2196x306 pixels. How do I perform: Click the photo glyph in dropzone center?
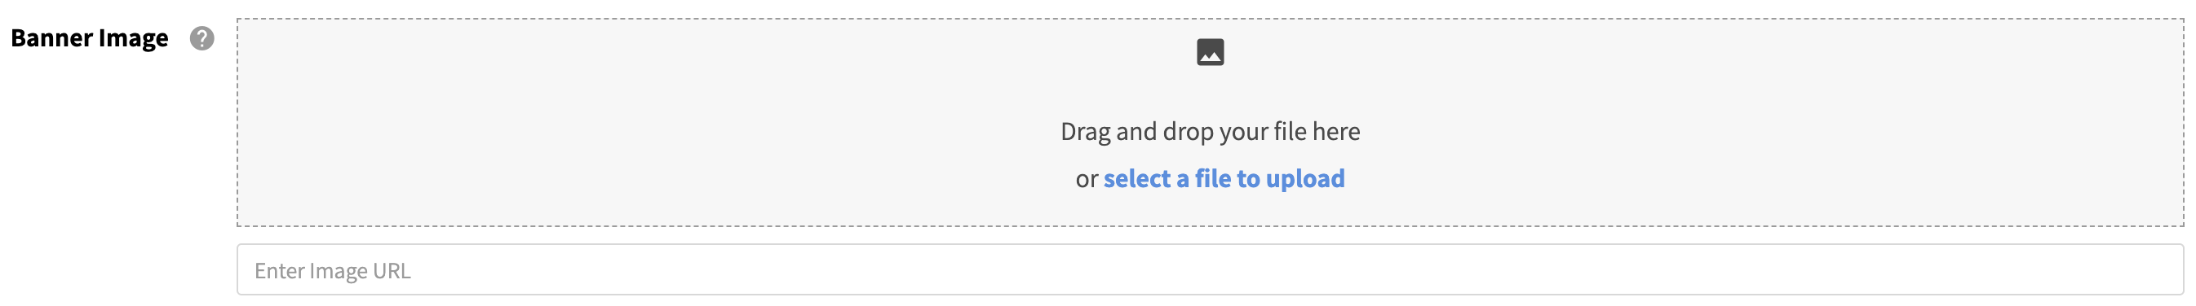click(x=1211, y=52)
